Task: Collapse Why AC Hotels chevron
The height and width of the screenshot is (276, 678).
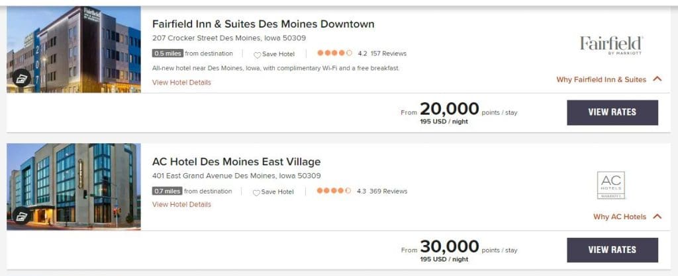Action: tap(657, 217)
